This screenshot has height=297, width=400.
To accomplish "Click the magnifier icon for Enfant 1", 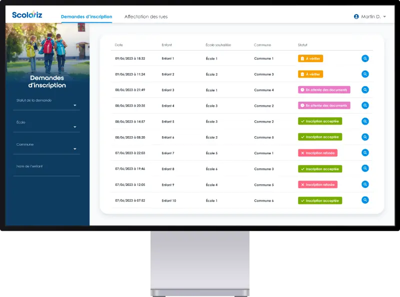I will (365, 59).
